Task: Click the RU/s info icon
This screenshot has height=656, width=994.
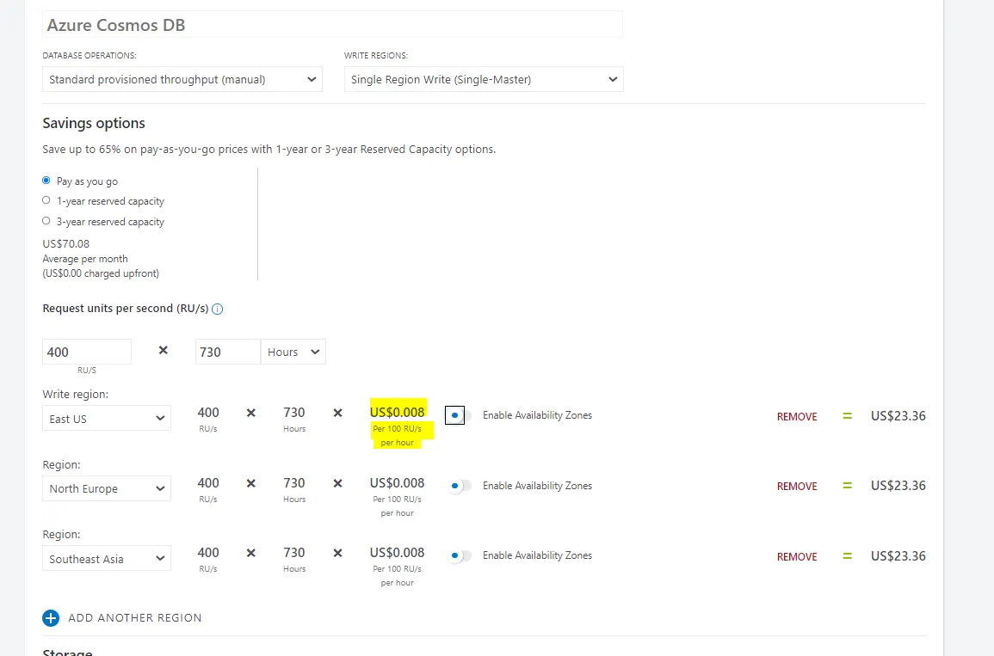Action: tap(218, 309)
